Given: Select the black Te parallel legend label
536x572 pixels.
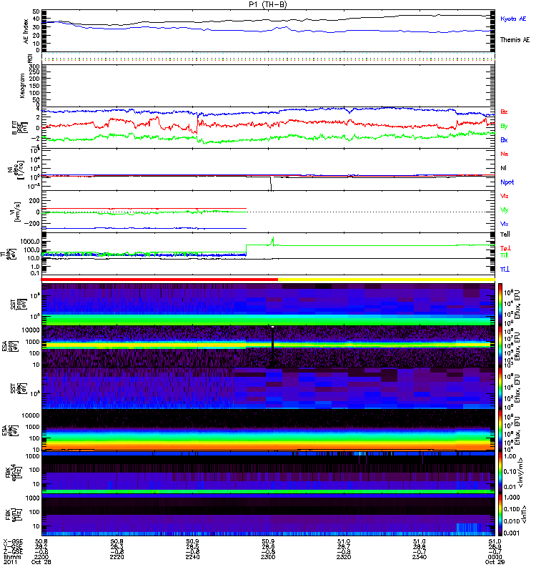Looking at the screenshot, I should 505,235.
